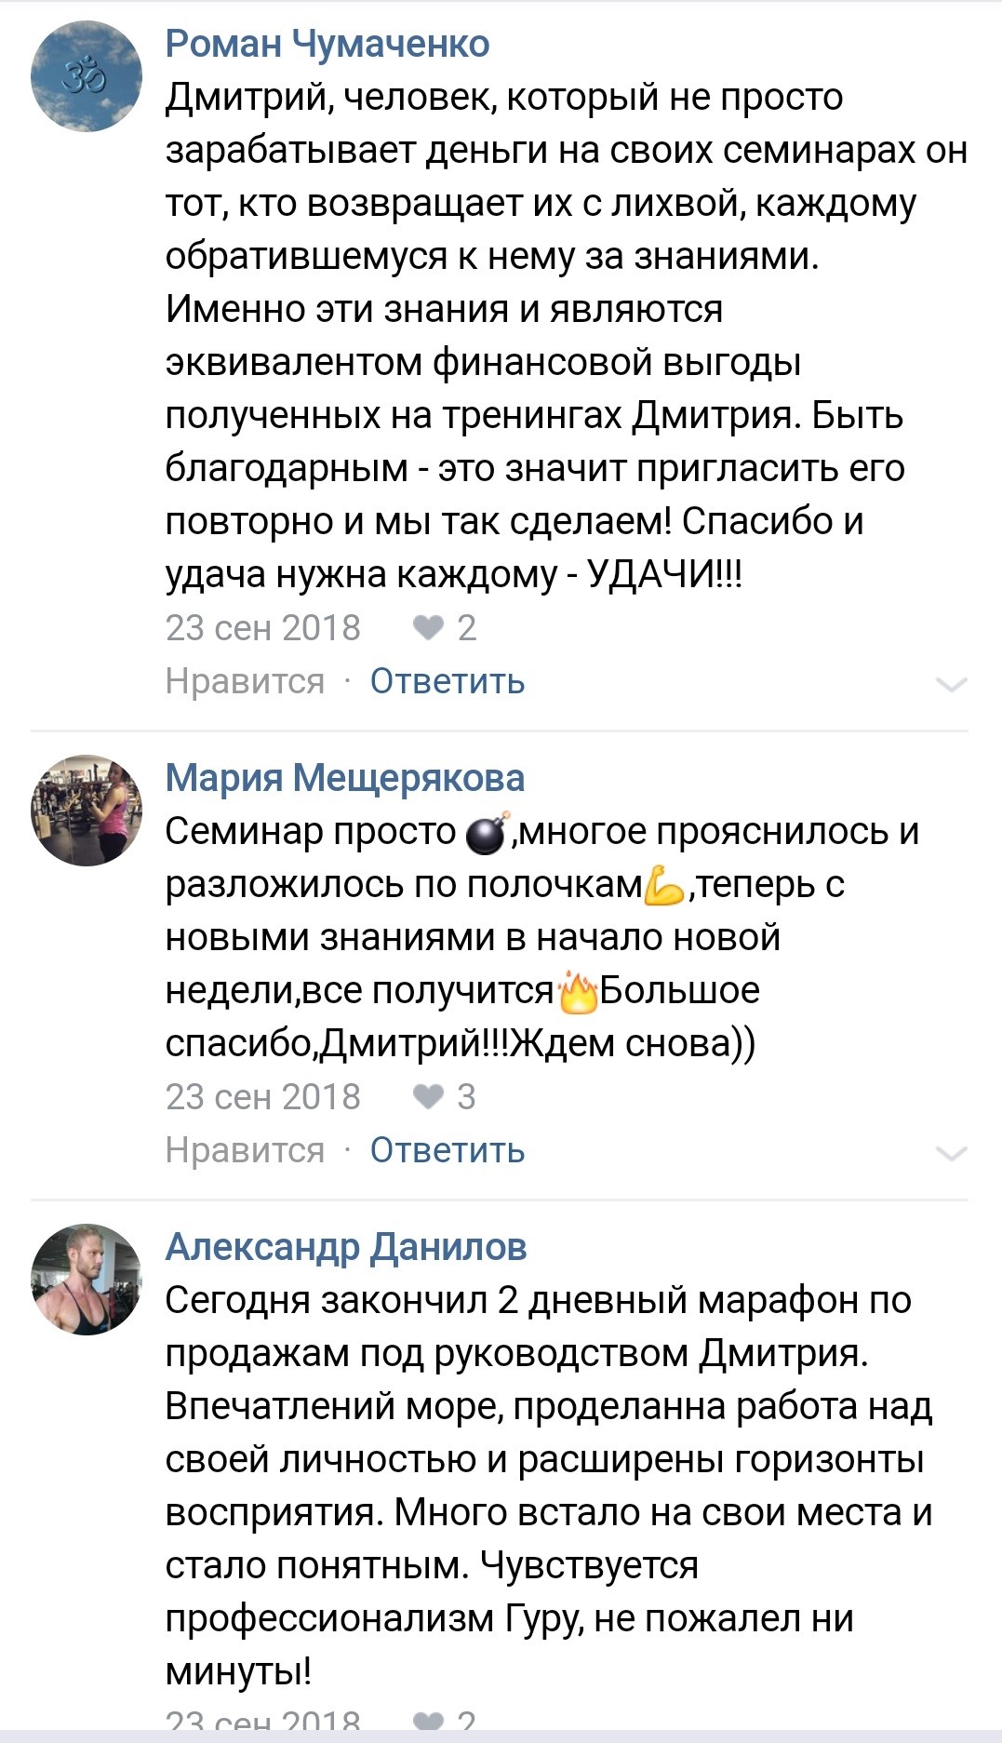The height and width of the screenshot is (1743, 1002).
Task: Open Мария Мещерякова's profile picture
Action: [87, 810]
